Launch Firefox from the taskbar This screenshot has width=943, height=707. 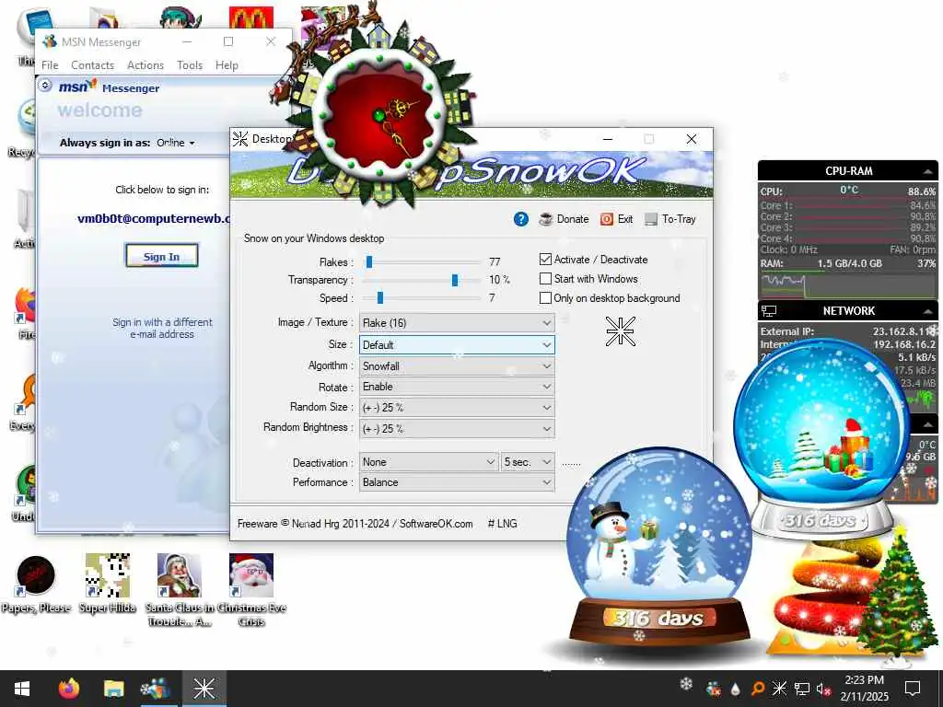coord(68,689)
